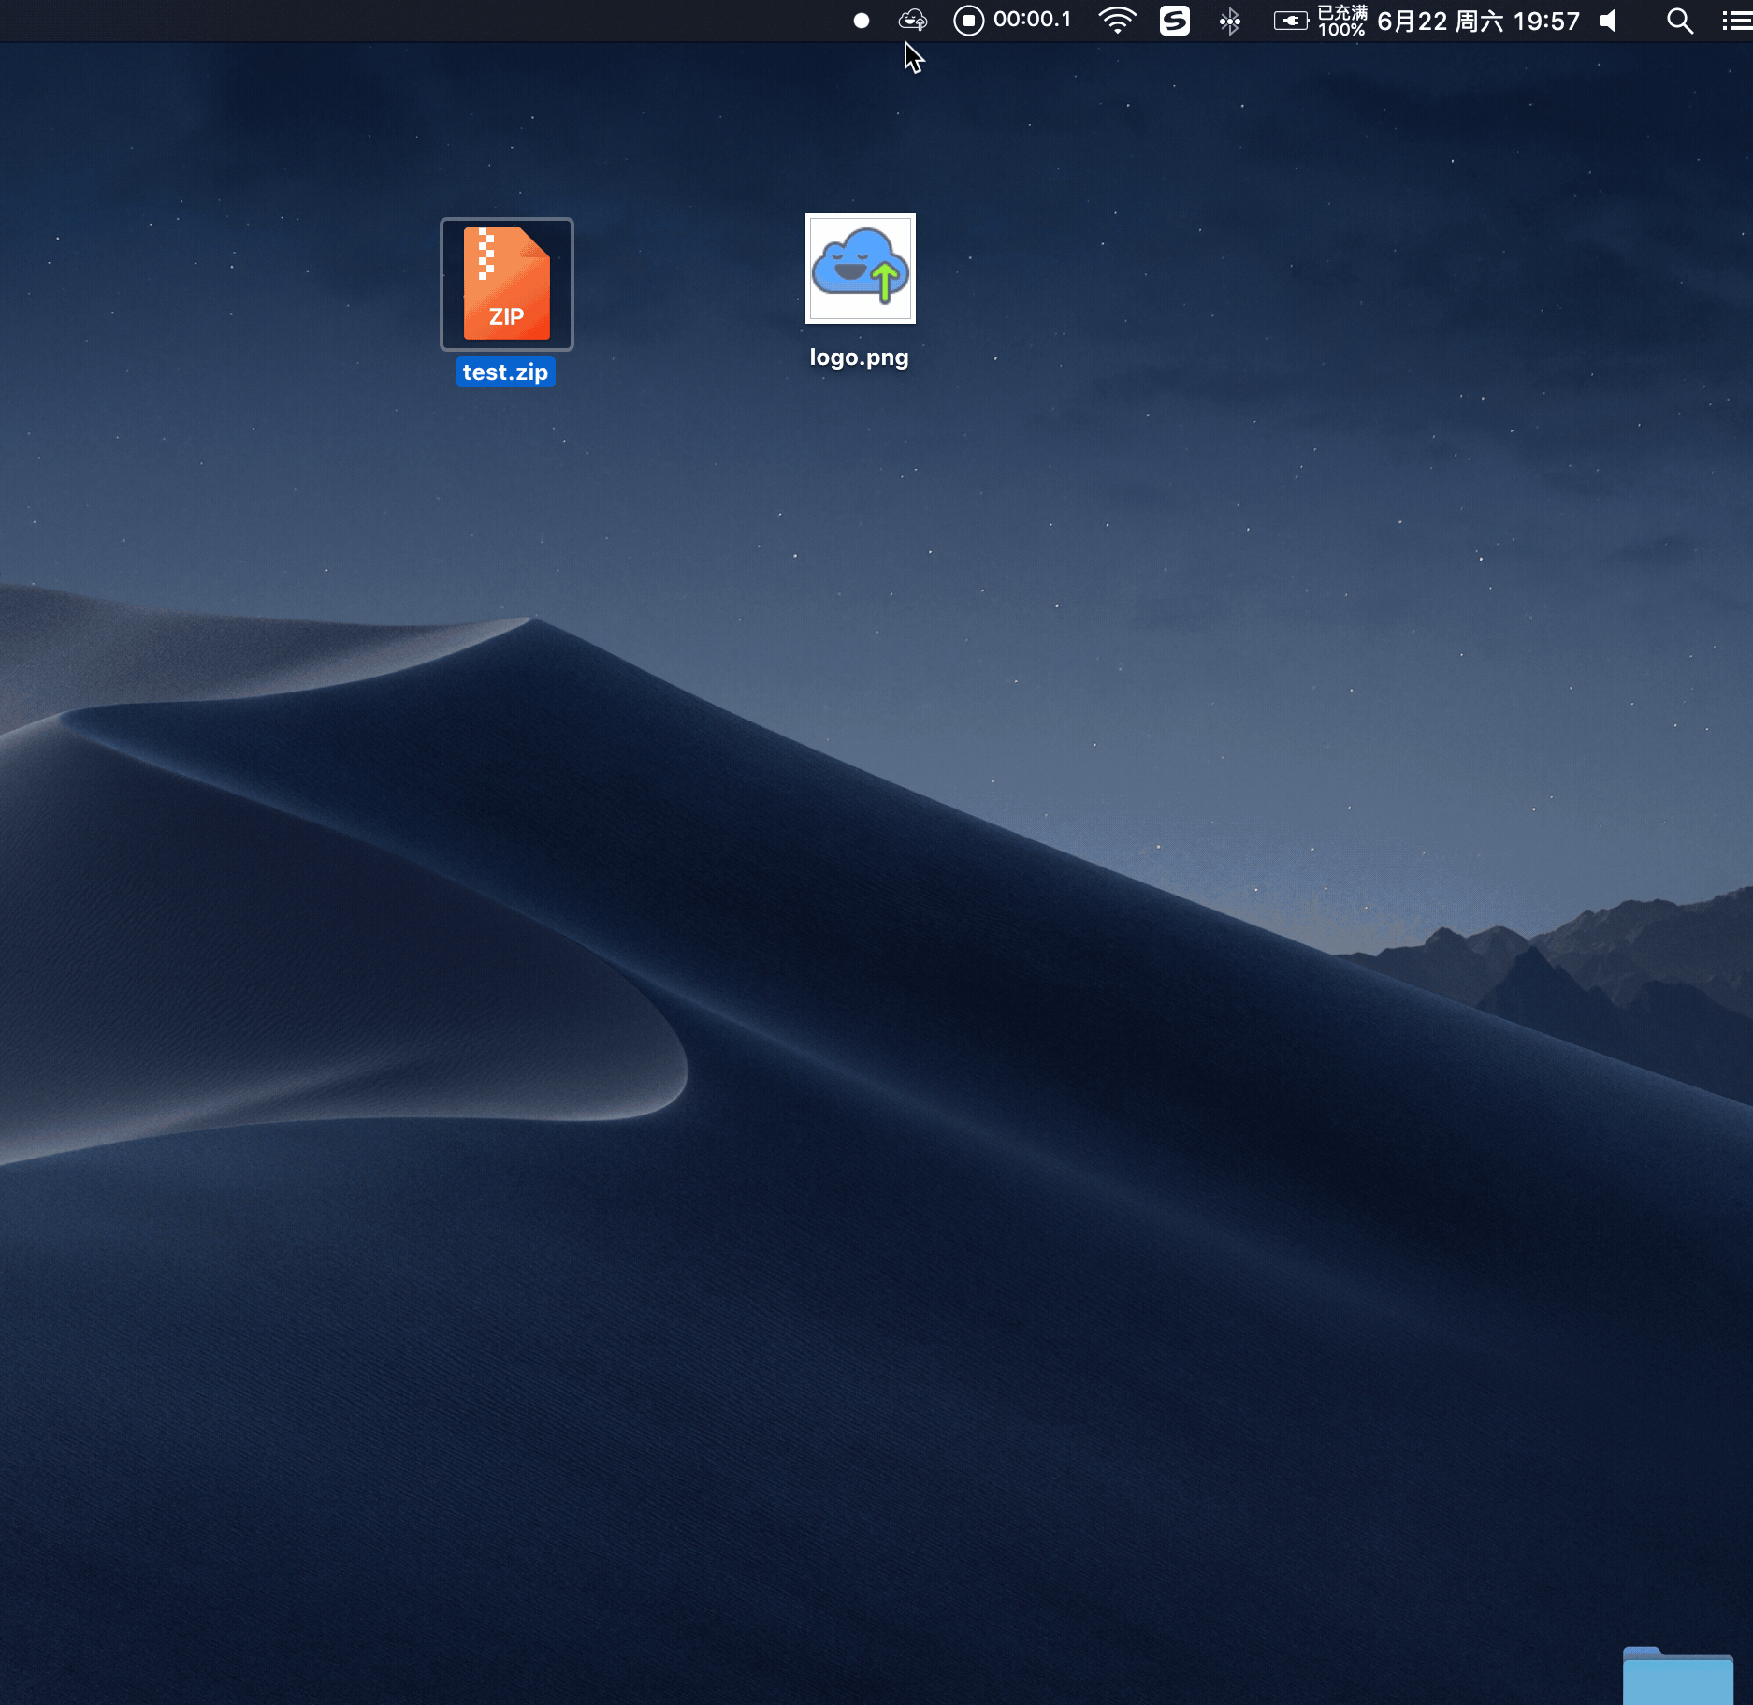Open the uPic cloud upload menu
The width and height of the screenshot is (1753, 1705).
point(910,20)
